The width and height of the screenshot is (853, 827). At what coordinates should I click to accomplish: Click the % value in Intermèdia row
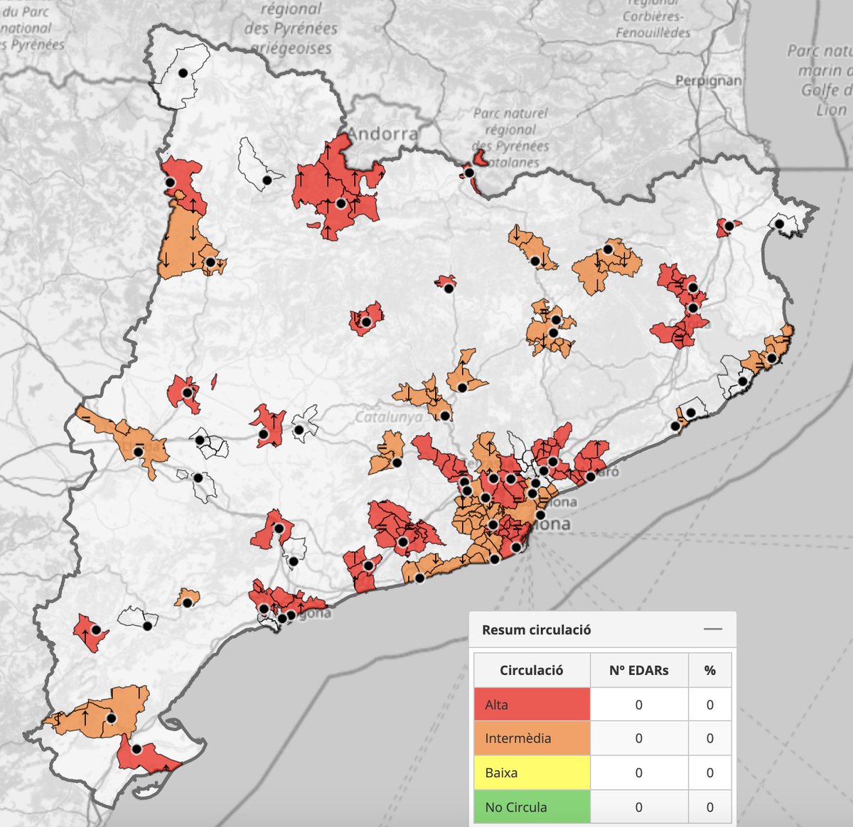point(710,739)
